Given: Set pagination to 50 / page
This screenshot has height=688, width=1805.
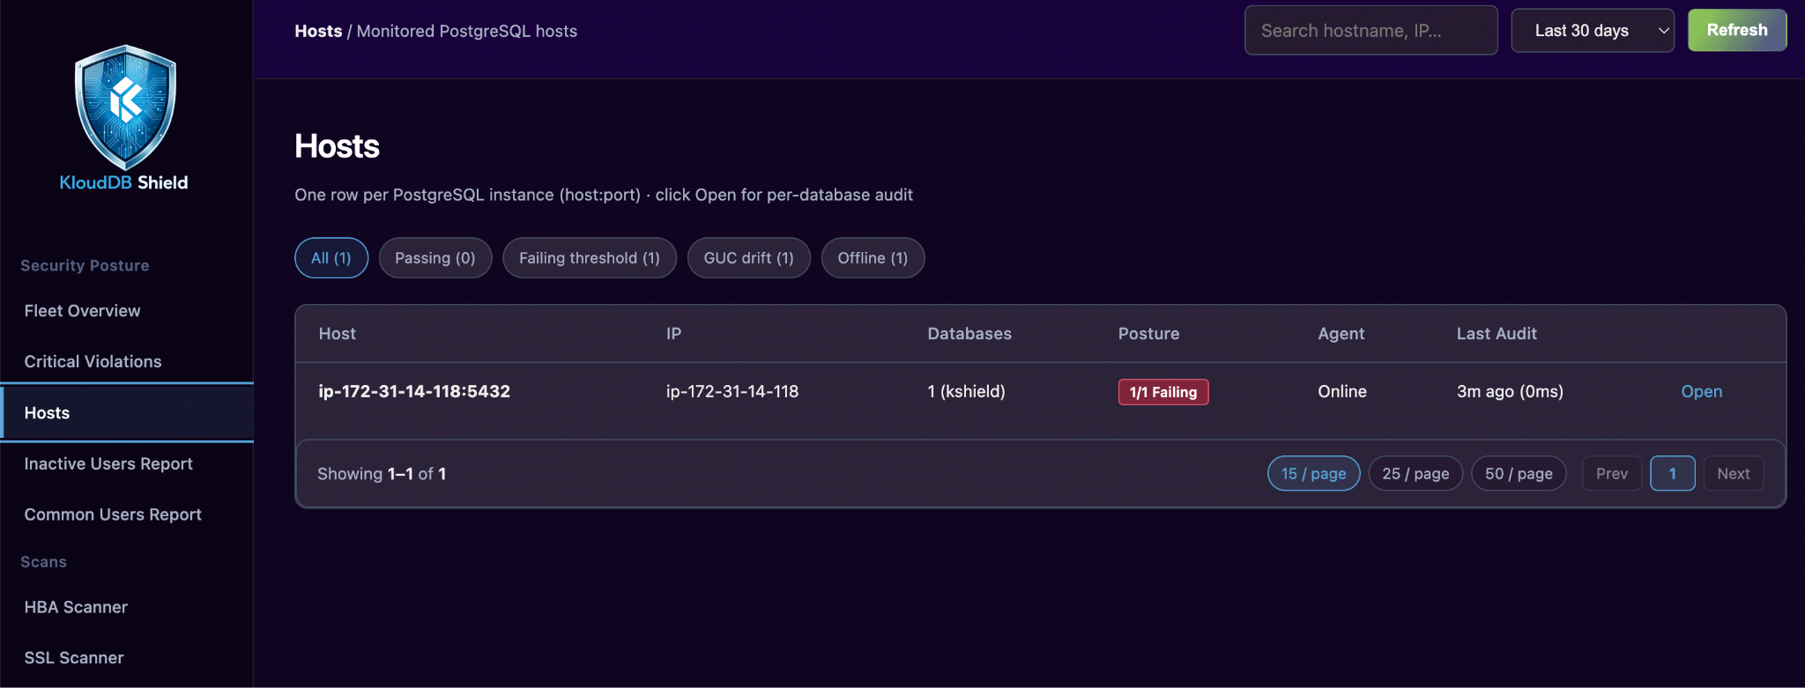Looking at the screenshot, I should (x=1519, y=474).
